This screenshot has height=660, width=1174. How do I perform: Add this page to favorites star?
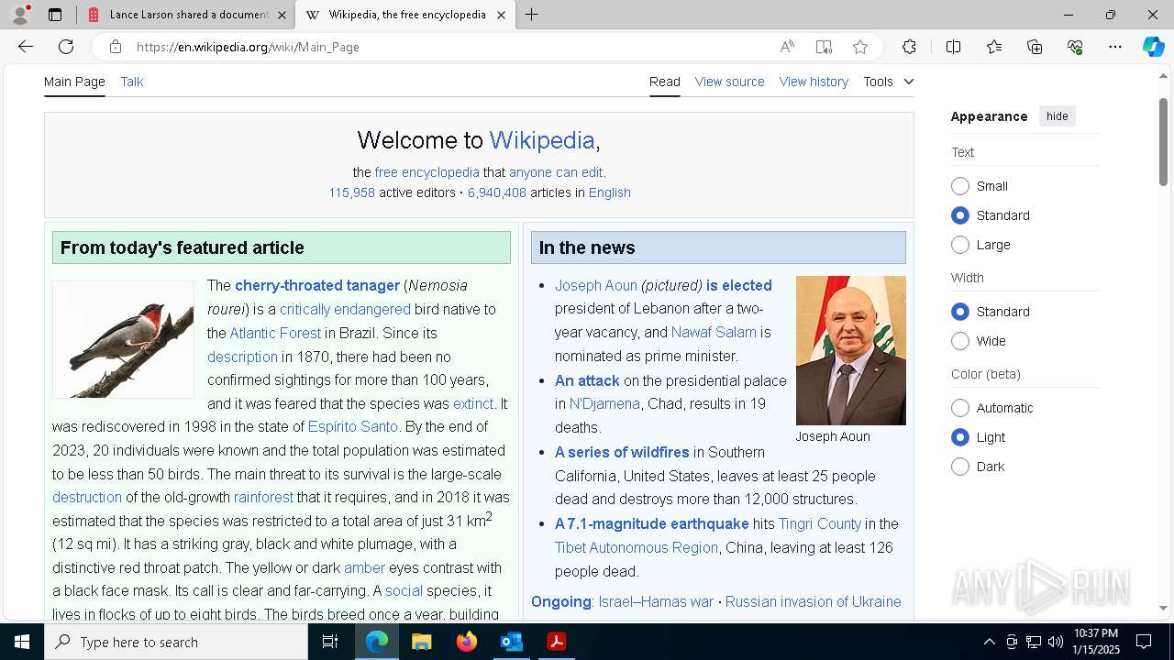(860, 47)
